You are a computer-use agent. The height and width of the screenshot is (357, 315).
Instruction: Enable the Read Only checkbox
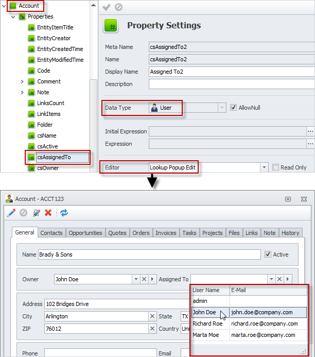coord(276,167)
